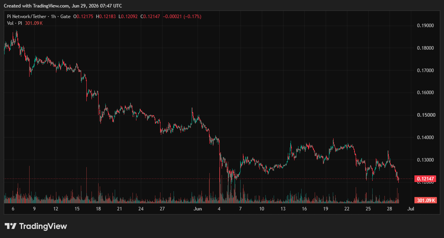The image size is (444, 238).
Task: Click the 4 date label on time axis
Action: [x=219, y=208]
